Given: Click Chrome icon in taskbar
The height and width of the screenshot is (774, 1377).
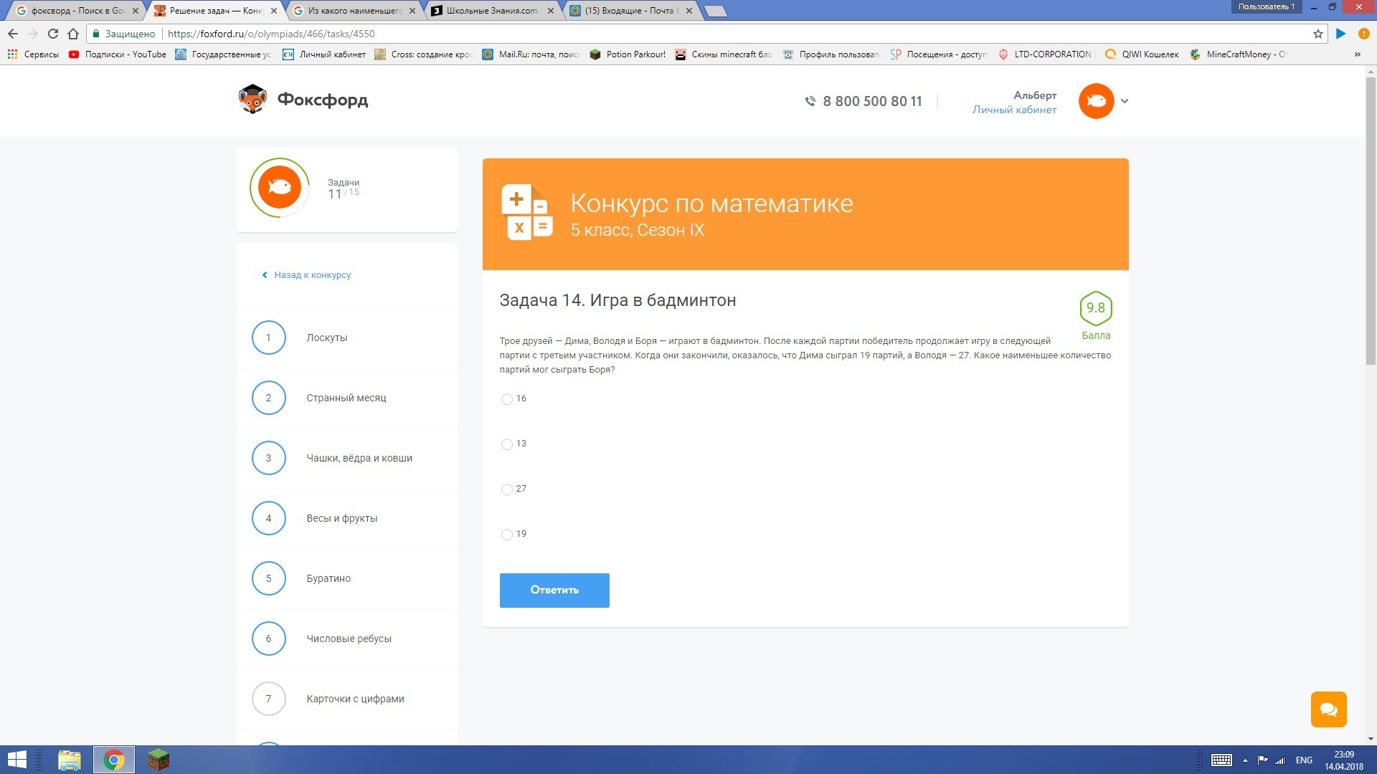Looking at the screenshot, I should [113, 760].
